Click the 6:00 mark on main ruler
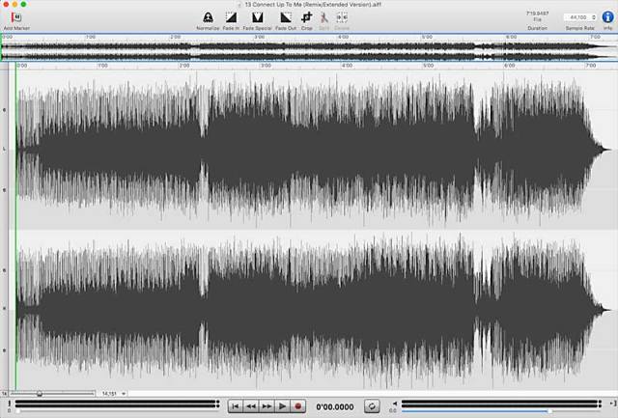The width and height of the screenshot is (618, 418). 510,66
